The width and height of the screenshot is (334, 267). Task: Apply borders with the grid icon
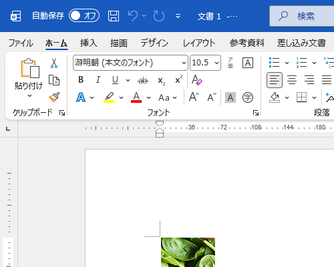tap(302, 97)
